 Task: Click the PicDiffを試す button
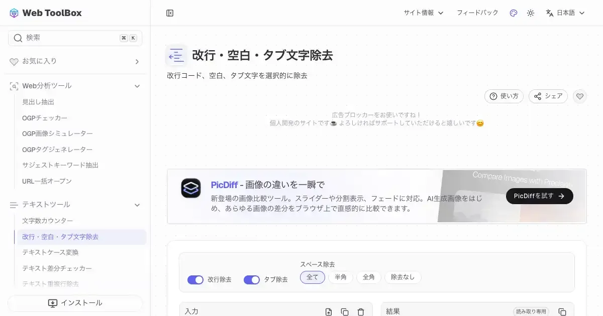(539, 196)
